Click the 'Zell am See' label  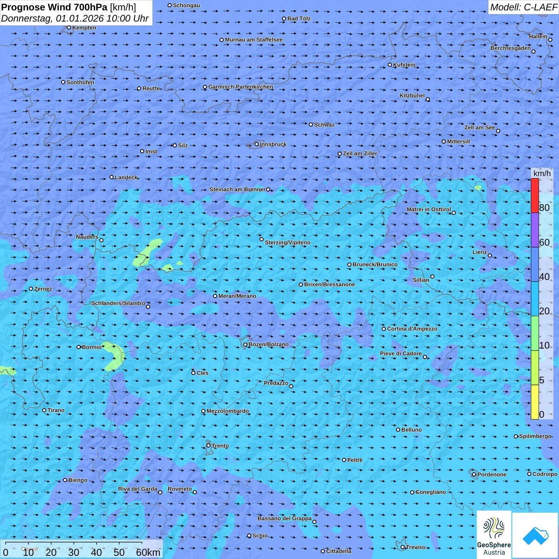click(480, 127)
